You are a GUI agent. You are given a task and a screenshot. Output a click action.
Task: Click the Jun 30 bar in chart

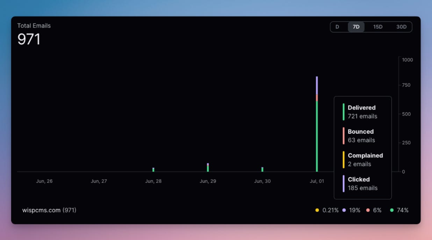[x=262, y=169]
